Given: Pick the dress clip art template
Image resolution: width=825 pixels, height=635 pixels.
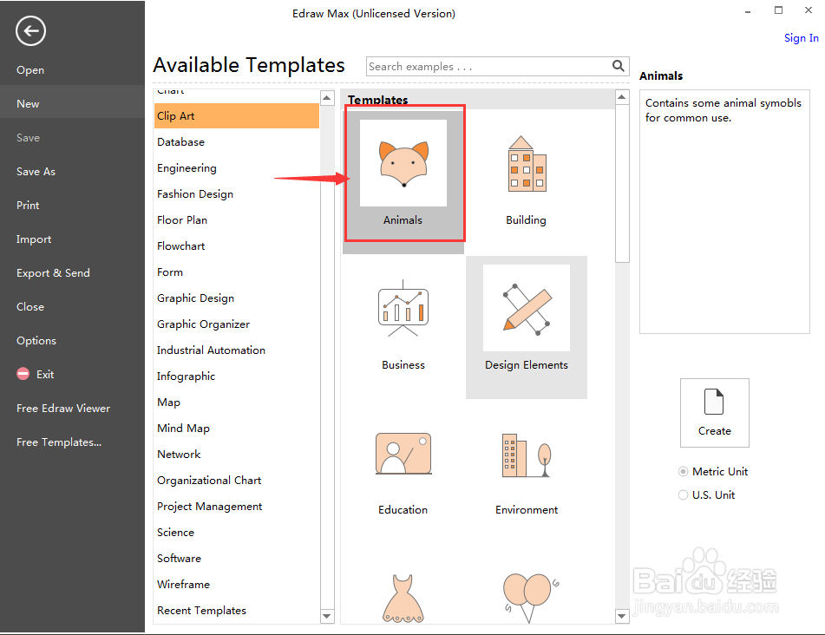Looking at the screenshot, I should pos(403,599).
